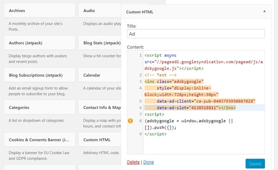
Task: Click the ins class adsbygoogle line
Action: (x=174, y=81)
